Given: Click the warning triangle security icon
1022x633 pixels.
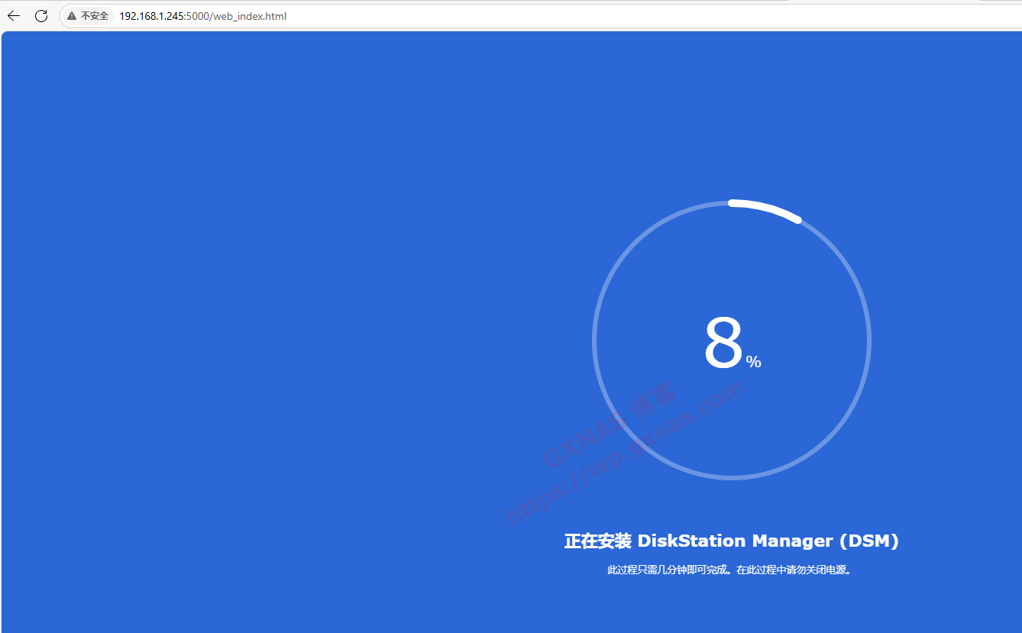Looking at the screenshot, I should click(x=72, y=16).
